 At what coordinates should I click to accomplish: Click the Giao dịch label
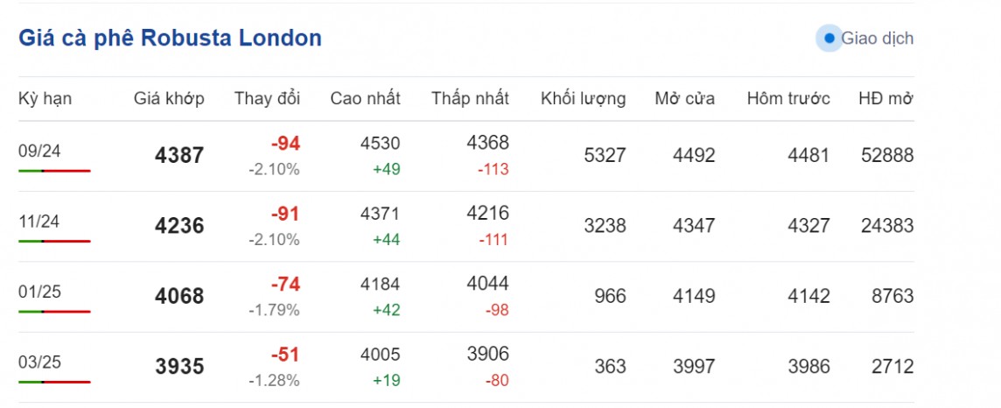tap(877, 39)
